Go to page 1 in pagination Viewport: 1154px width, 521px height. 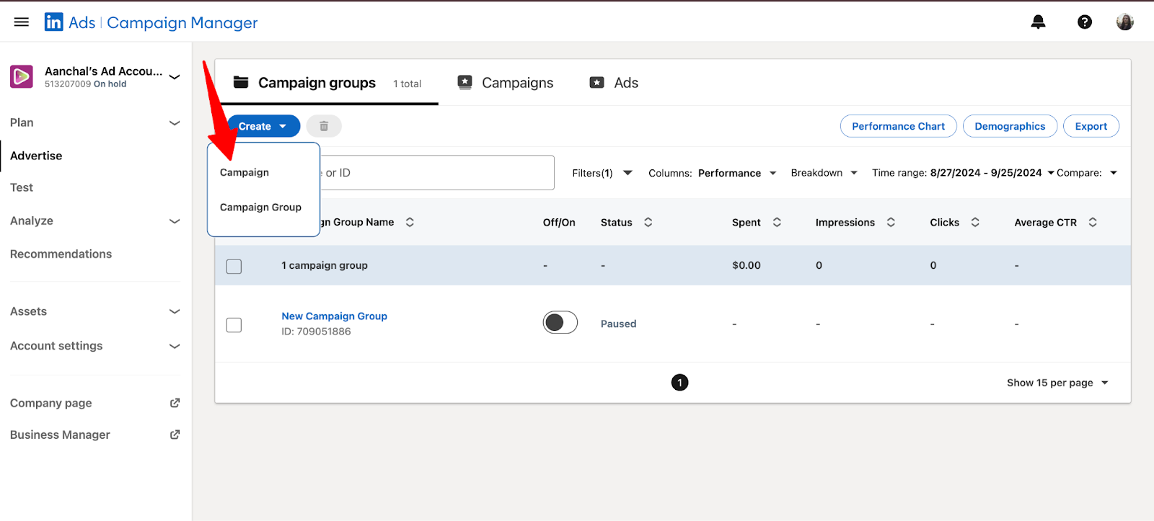click(679, 382)
